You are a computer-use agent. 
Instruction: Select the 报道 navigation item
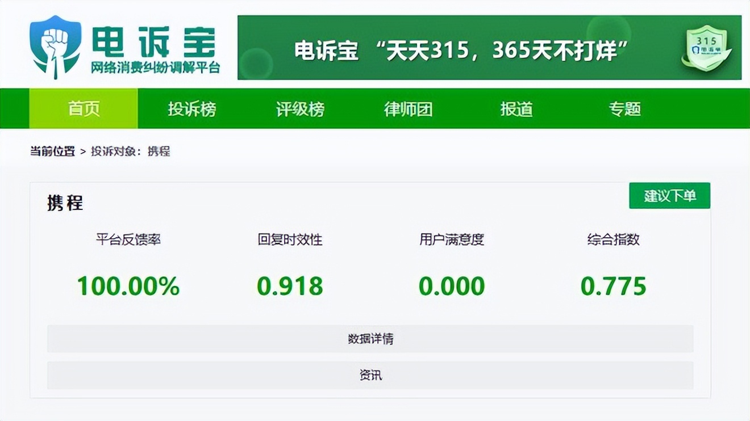tap(516, 108)
